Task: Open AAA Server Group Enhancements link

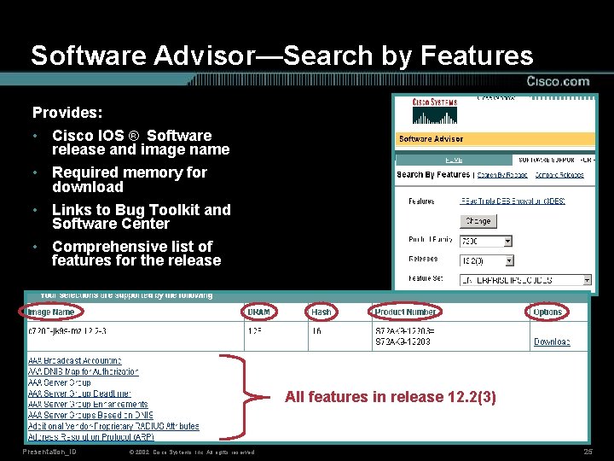Action: (88, 404)
